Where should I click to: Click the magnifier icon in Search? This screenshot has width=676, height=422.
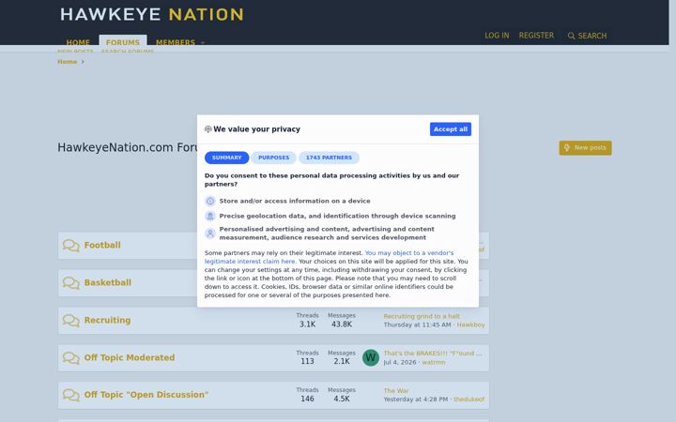(x=571, y=36)
